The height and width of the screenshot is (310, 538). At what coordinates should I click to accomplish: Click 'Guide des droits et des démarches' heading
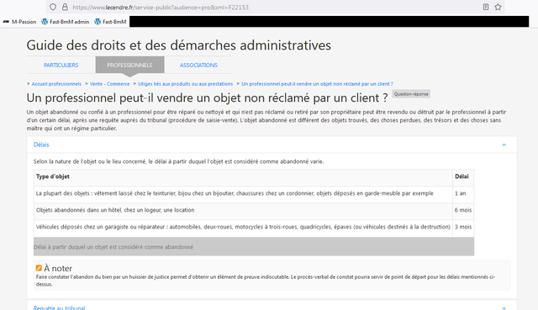click(179, 45)
